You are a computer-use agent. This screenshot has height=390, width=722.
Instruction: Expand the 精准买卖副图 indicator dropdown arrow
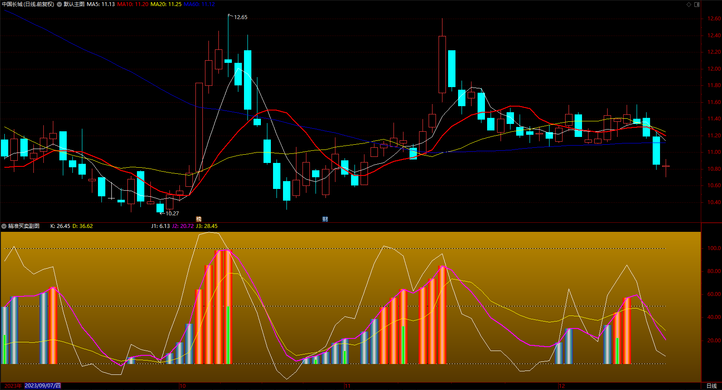[4, 226]
